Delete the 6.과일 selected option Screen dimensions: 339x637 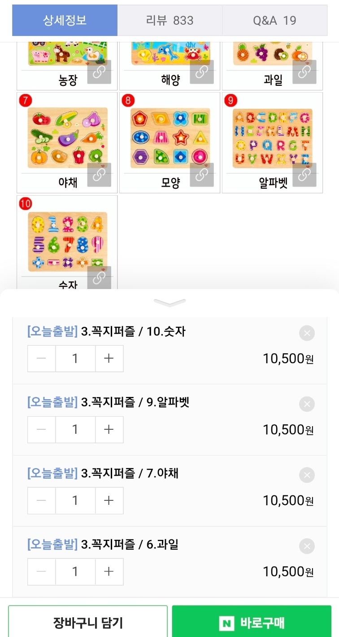[307, 546]
